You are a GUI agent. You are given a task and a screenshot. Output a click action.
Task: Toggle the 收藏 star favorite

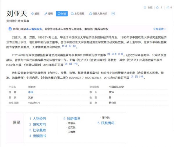tap(148, 8)
